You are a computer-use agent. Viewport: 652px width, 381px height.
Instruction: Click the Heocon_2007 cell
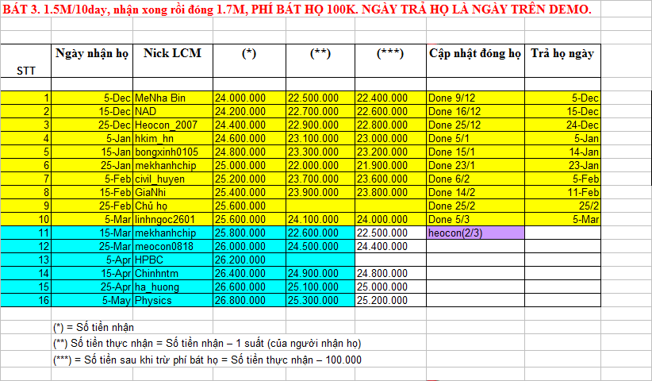click(x=172, y=125)
